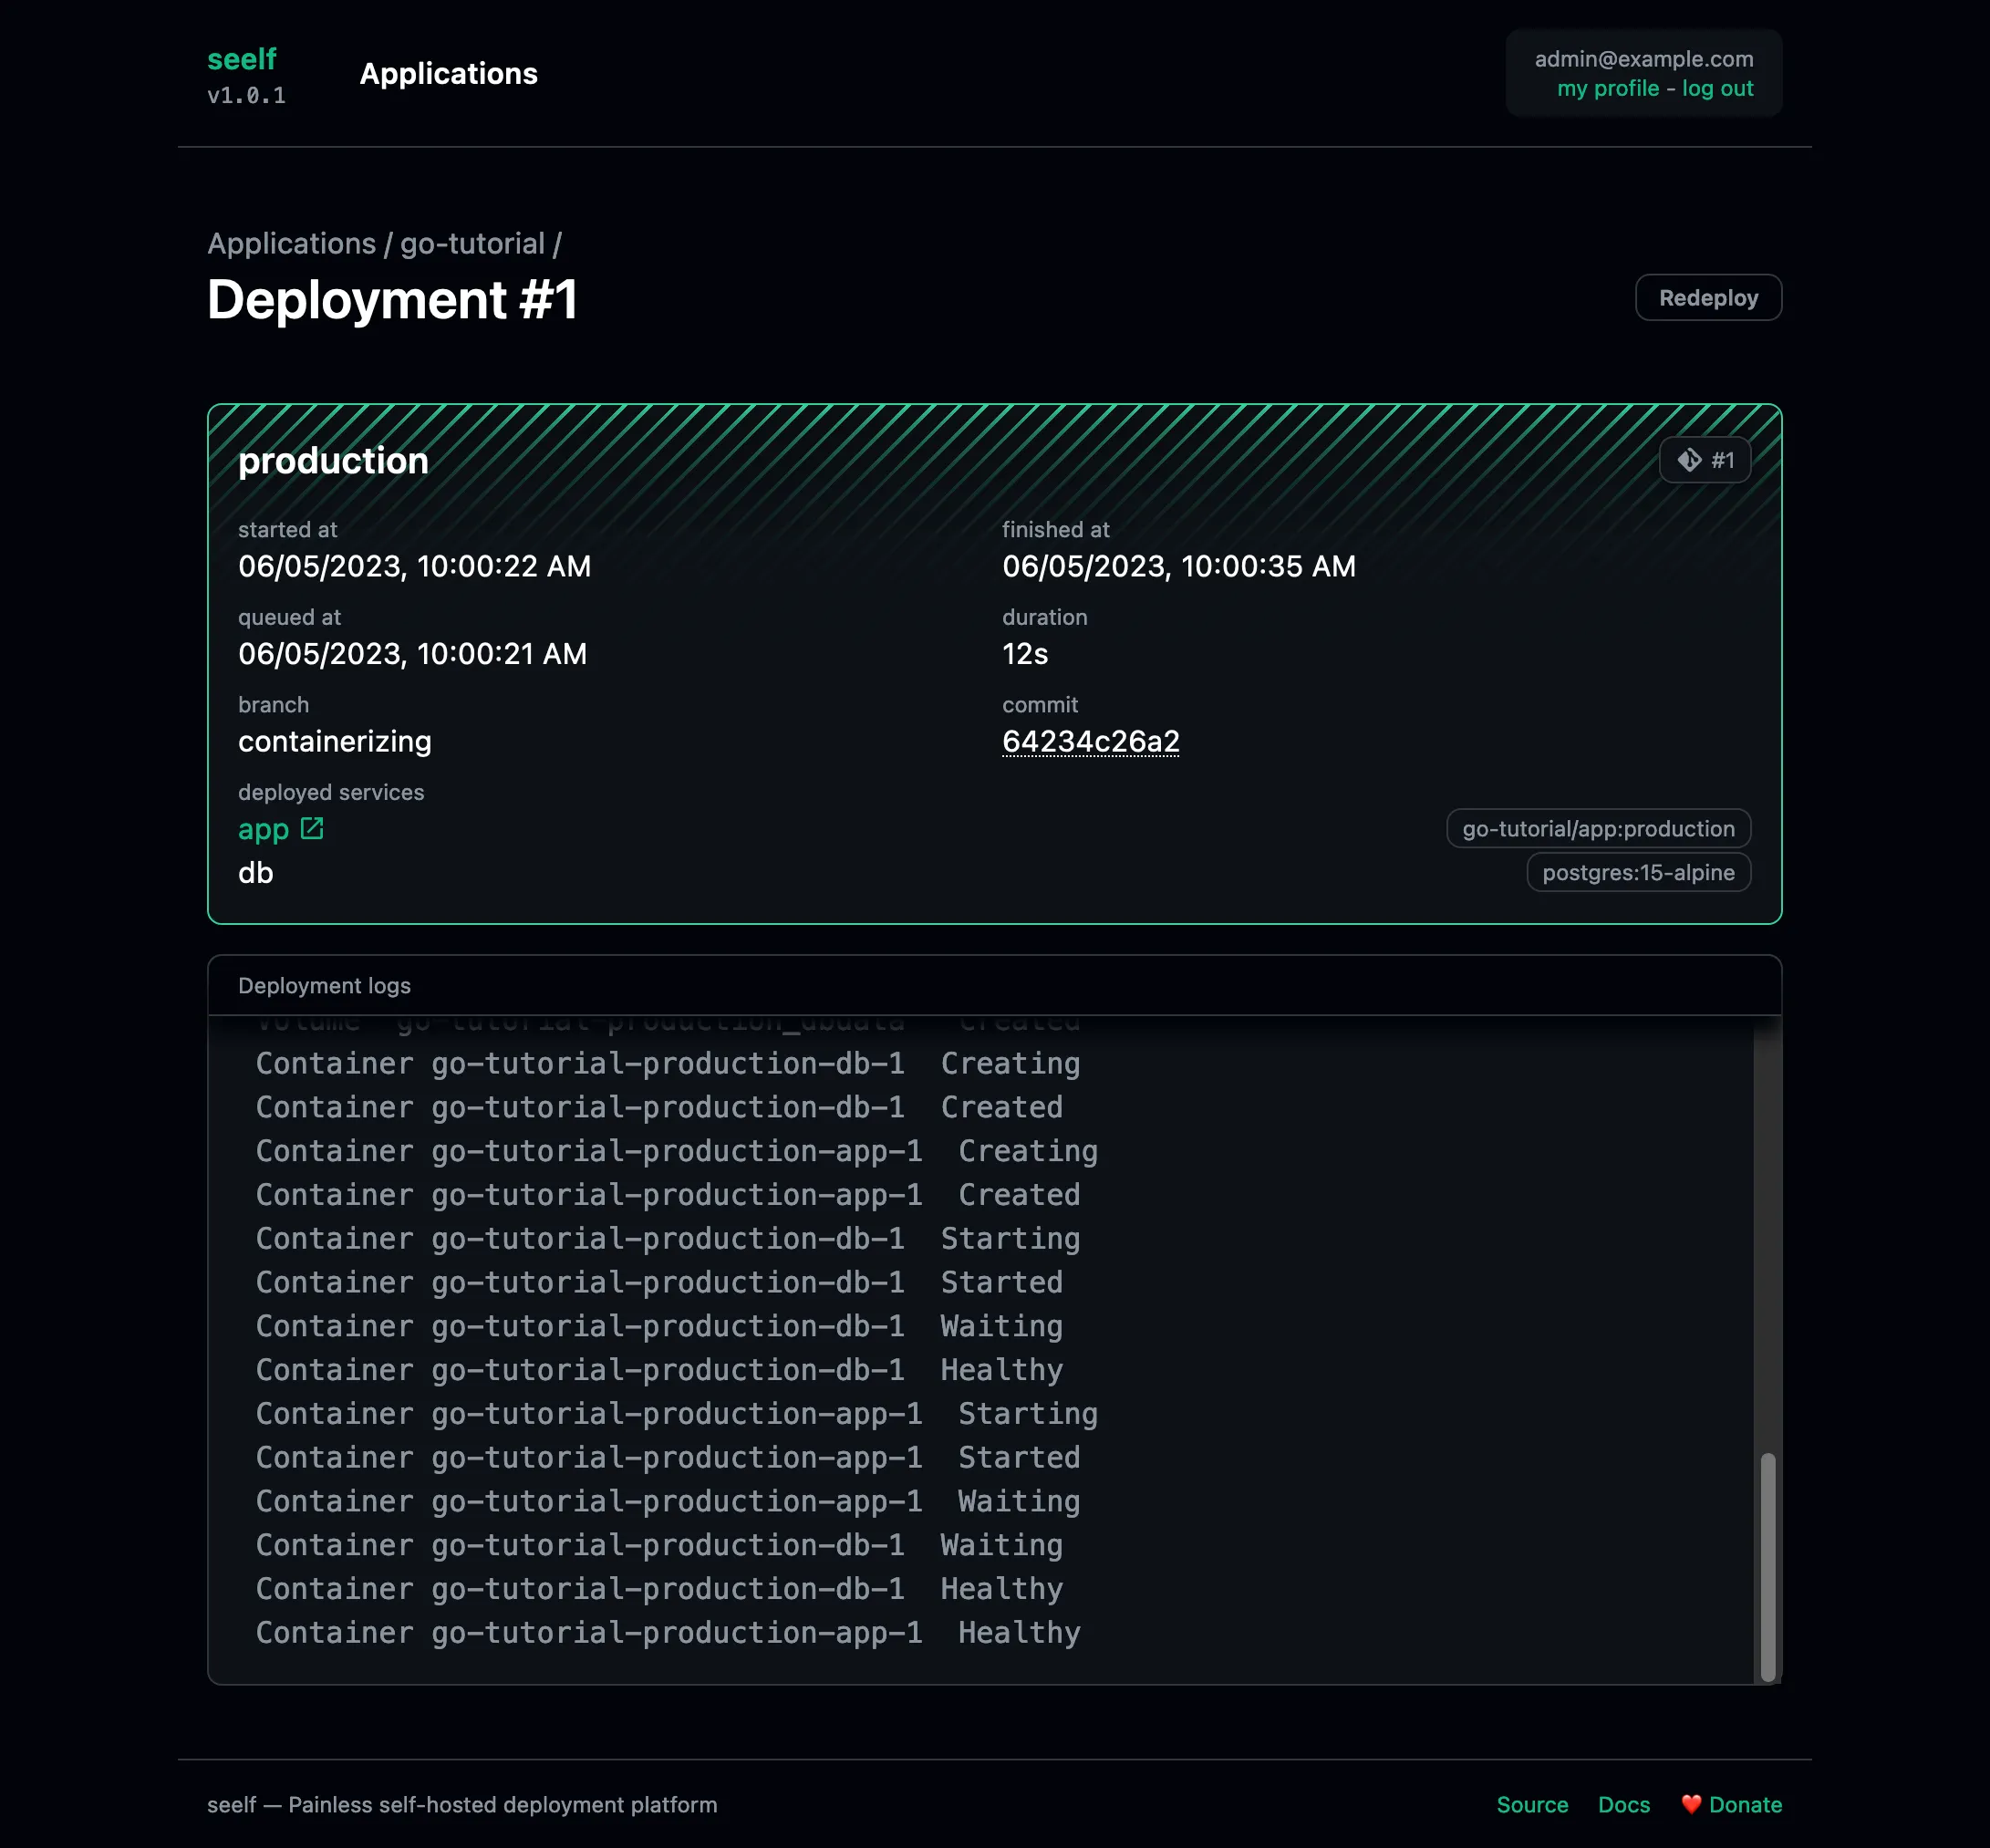Screen dimensions: 1990x1848
Task: Click the heart icon next to Donate
Action: point(1691,1804)
